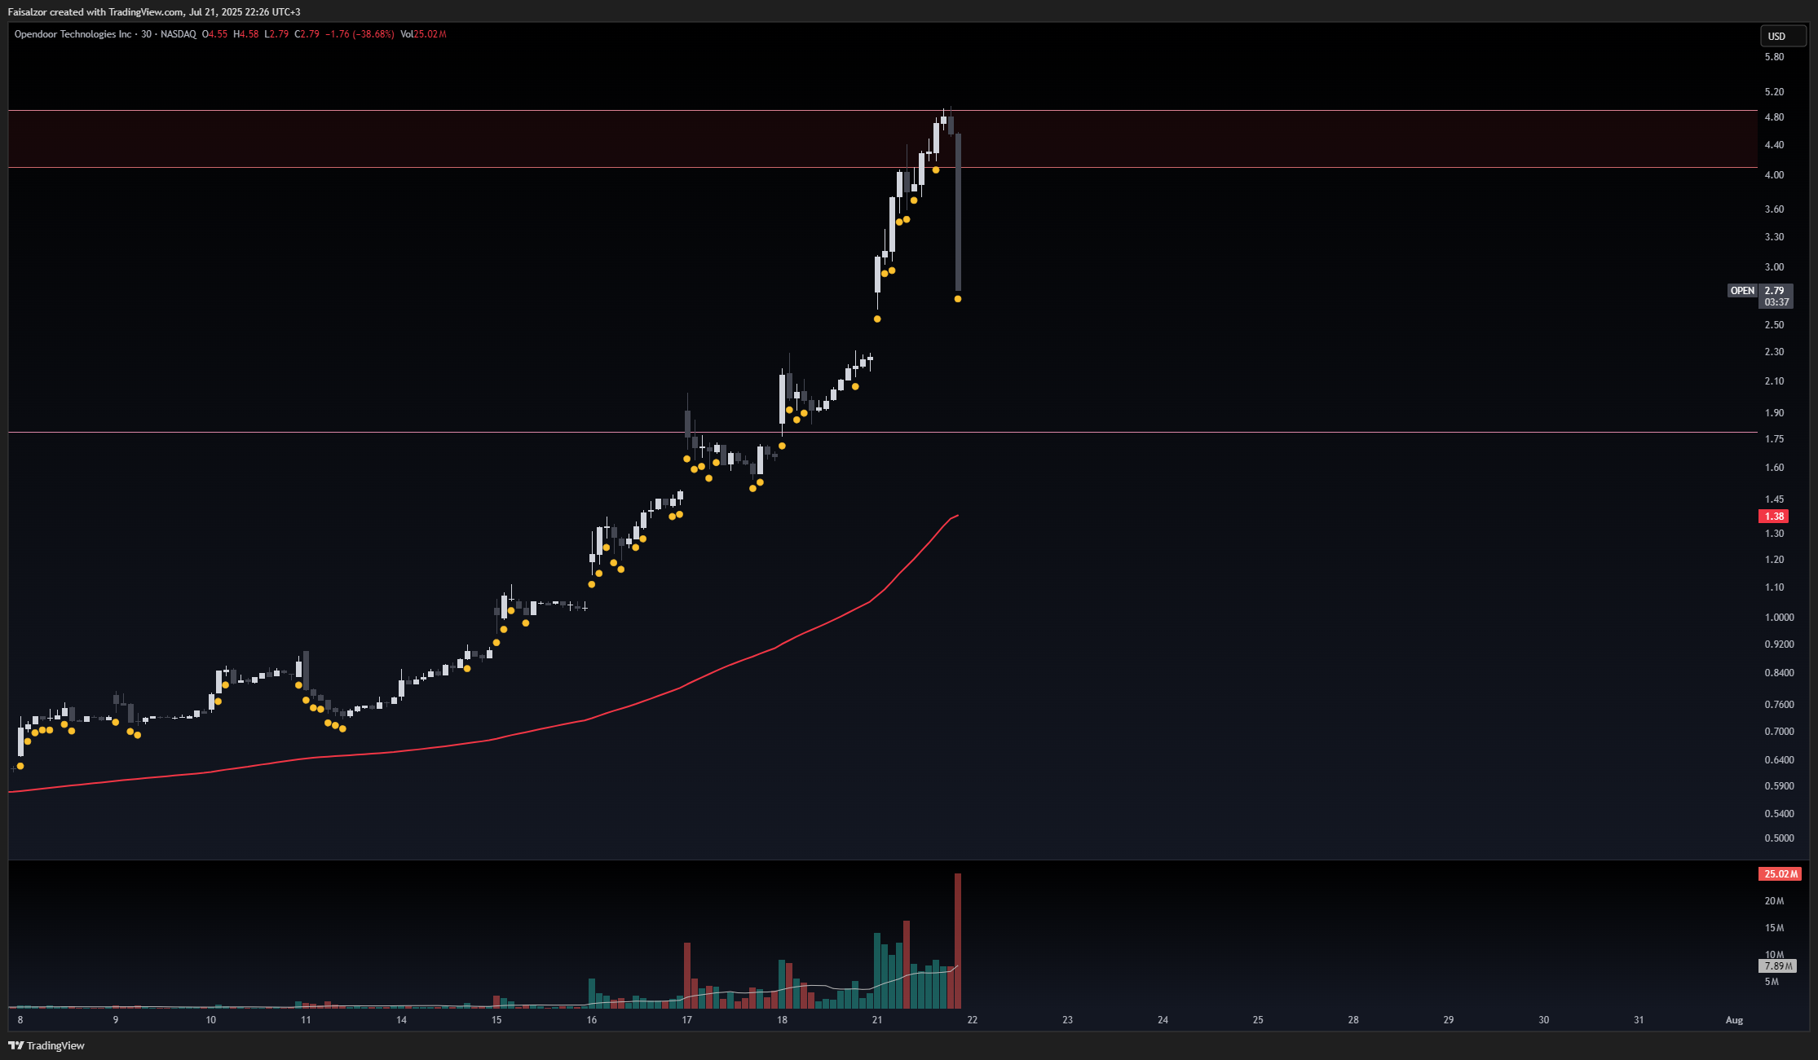Click the latest large falling candle body
Viewport: 1818px width, 1060px height.
(958, 212)
